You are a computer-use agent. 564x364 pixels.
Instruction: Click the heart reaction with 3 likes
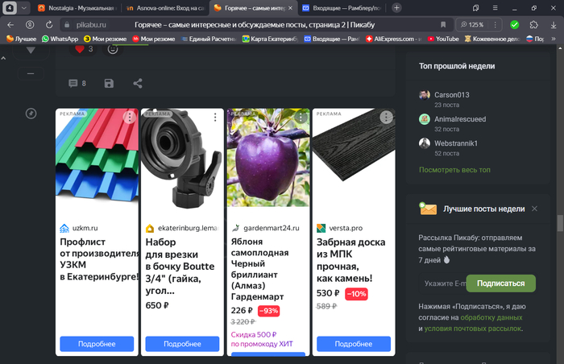pyautogui.click(x=80, y=49)
